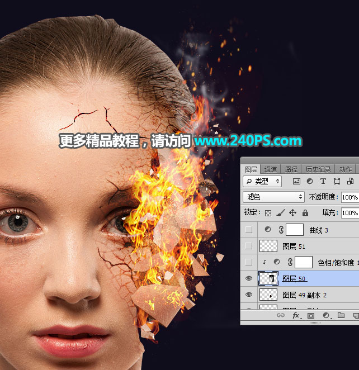Filter for shape layers icon

(x=337, y=181)
